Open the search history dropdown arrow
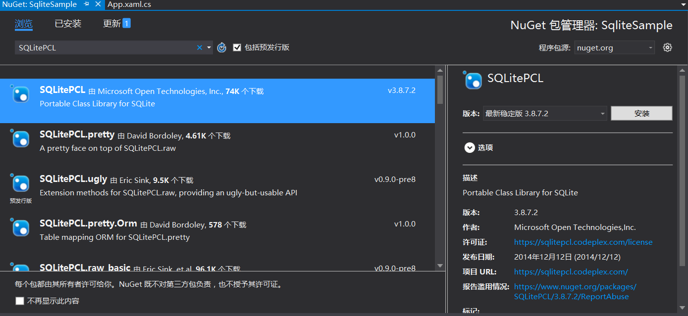Image resolution: width=688 pixels, height=316 pixels. coord(209,48)
